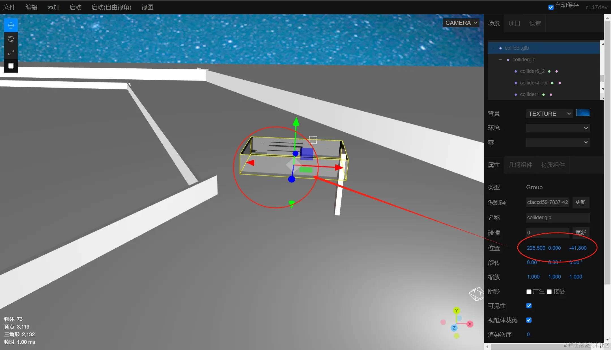611x350 pixels.
Task: Open the TEXTURE background type dropdown
Action: tap(549, 114)
